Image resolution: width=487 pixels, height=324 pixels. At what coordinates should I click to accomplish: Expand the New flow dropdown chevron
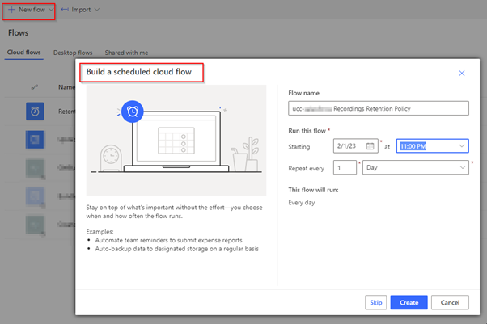coord(52,10)
